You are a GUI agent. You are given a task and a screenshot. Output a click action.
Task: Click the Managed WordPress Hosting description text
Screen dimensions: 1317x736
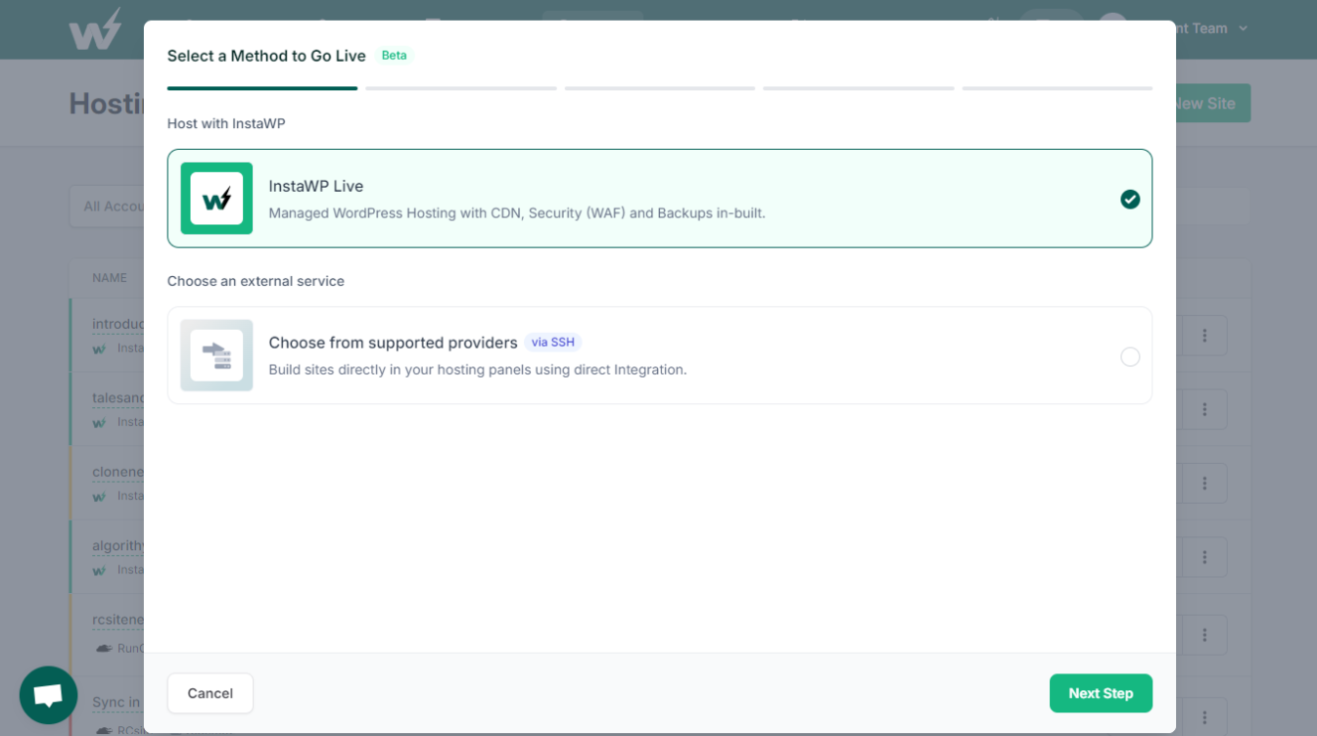point(517,213)
